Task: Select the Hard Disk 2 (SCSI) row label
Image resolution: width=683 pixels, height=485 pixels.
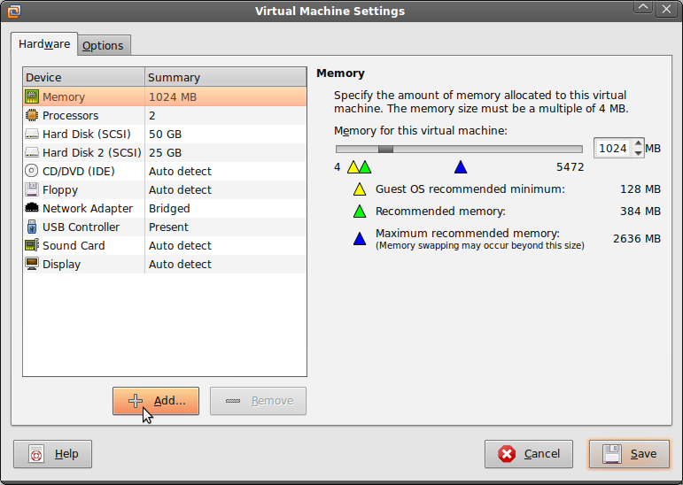Action: [x=92, y=153]
